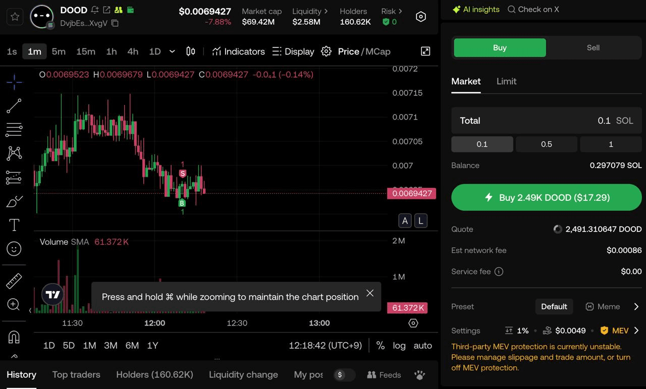The image size is (646, 389).
Task: Toggle the magnet snap mode
Action: tap(14, 337)
